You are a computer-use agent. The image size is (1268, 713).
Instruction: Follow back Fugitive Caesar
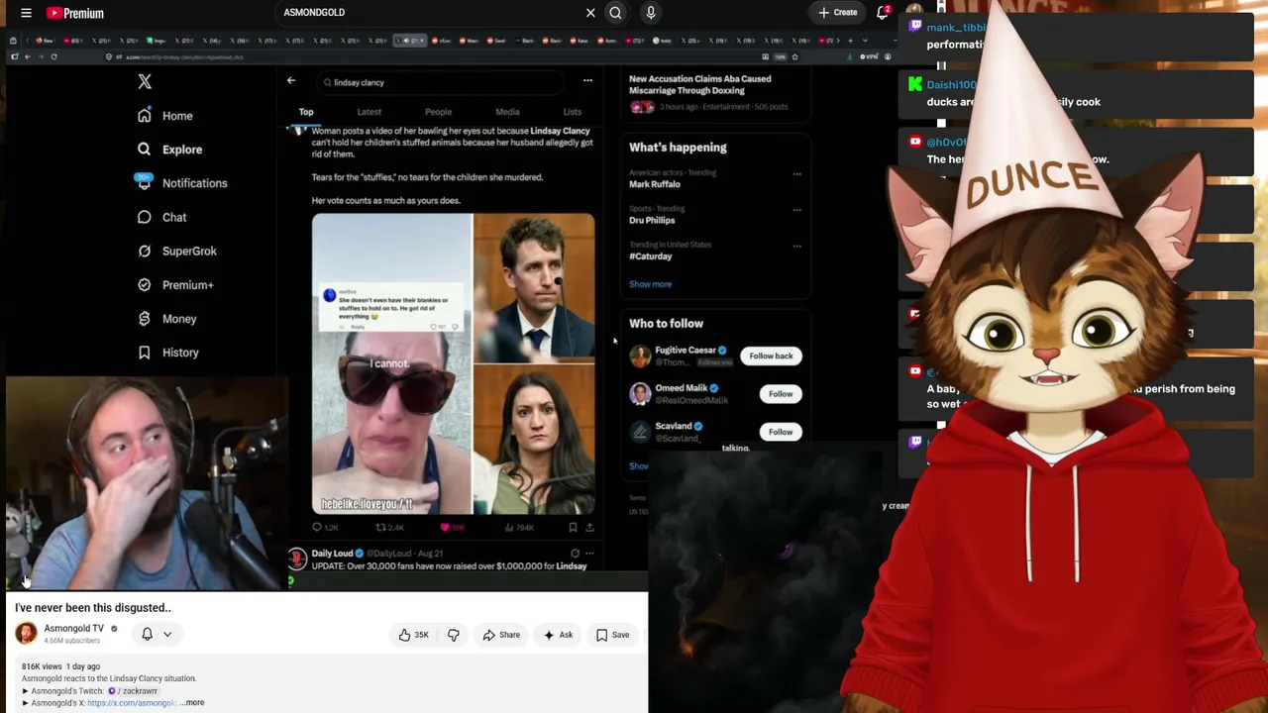[x=771, y=356]
